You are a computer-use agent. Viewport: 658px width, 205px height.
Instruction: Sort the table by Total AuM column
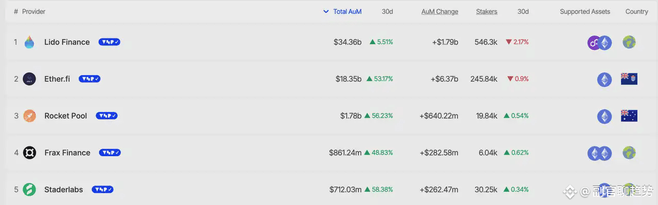348,11
